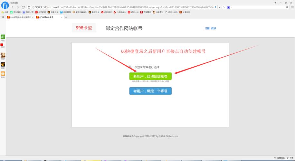Open the green 网址导航 bookmark

pos(15,12)
